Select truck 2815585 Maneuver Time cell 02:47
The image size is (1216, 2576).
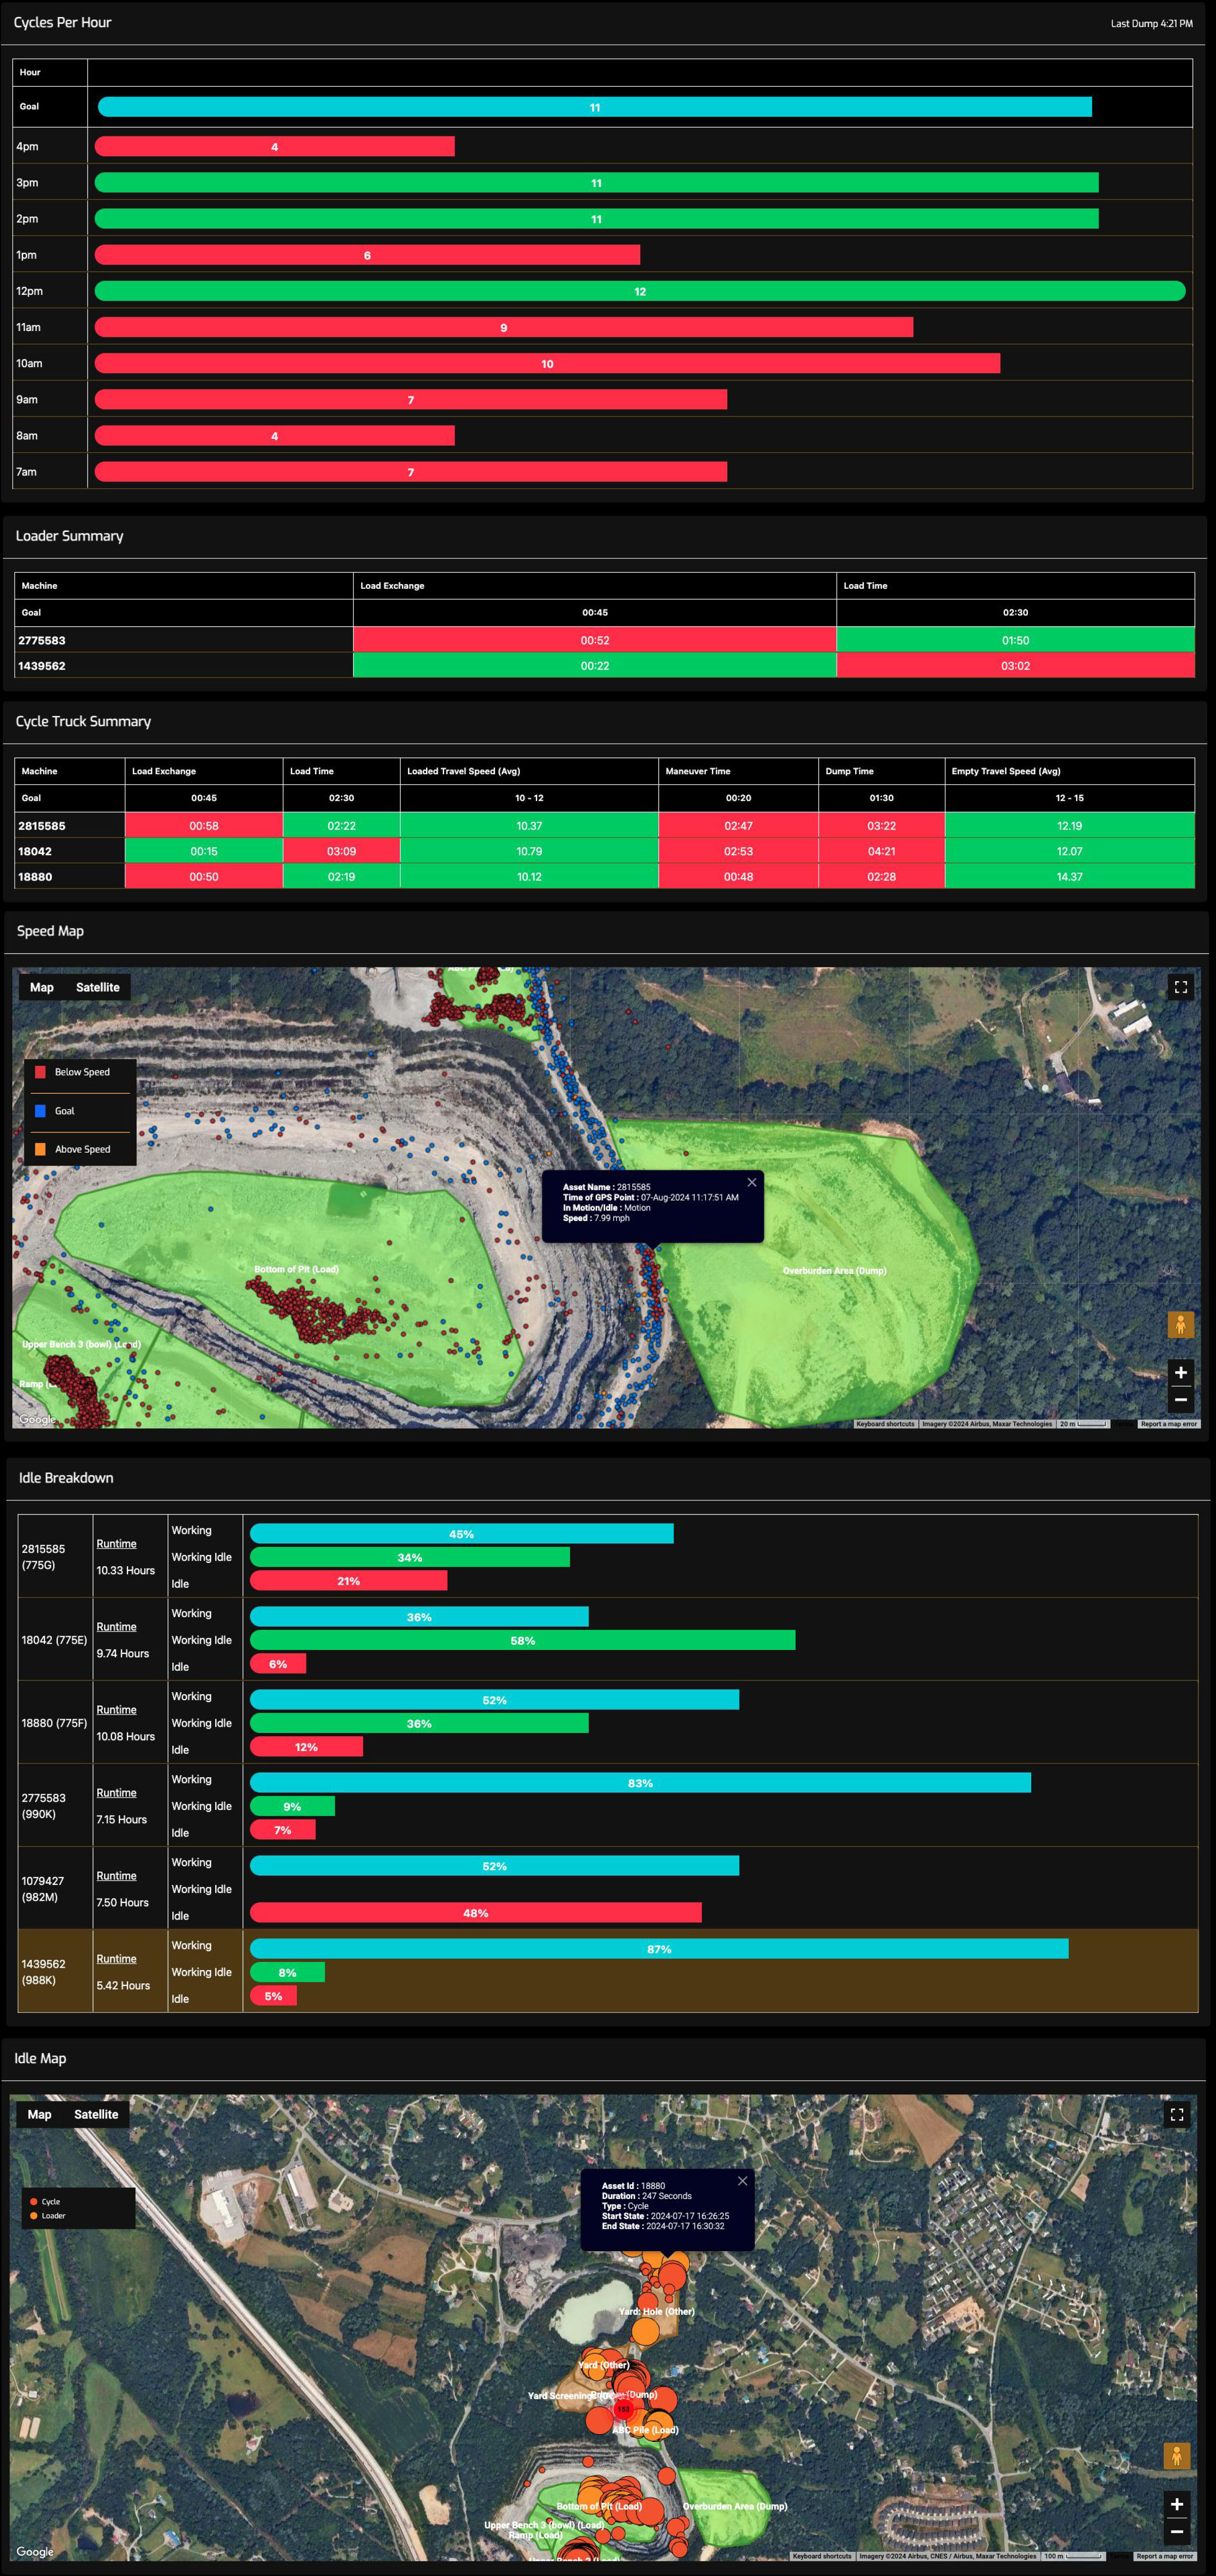738,825
